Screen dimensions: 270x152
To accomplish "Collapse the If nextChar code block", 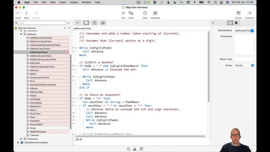I will (x=80, y=106).
